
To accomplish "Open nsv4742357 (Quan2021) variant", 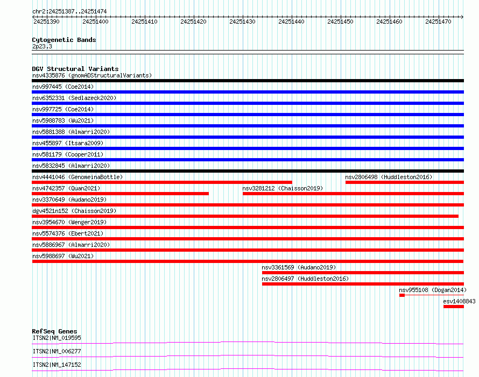I will coord(66,188).
